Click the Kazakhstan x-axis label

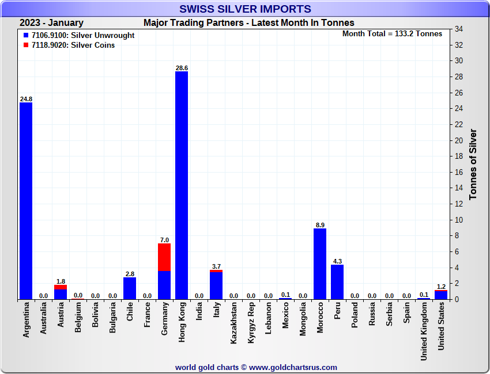pyautogui.click(x=233, y=323)
